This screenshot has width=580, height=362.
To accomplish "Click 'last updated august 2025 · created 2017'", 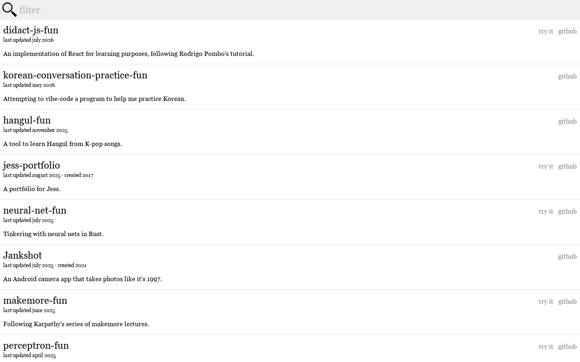I will click(x=48, y=175).
